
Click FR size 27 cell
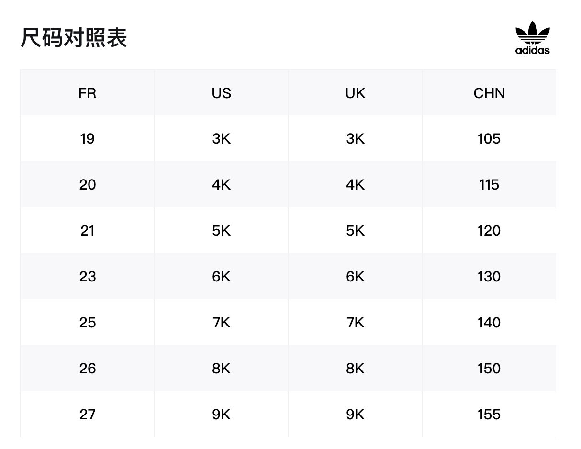tap(88, 414)
